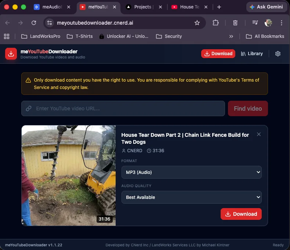Open the Chrome three-dot menu

[282, 23]
